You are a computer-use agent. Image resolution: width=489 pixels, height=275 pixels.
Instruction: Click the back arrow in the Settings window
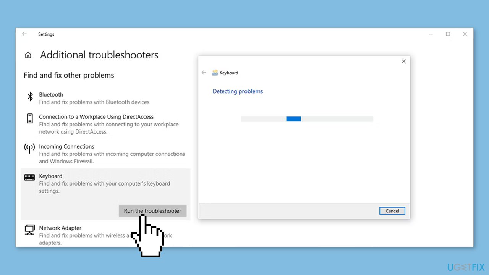pyautogui.click(x=24, y=34)
